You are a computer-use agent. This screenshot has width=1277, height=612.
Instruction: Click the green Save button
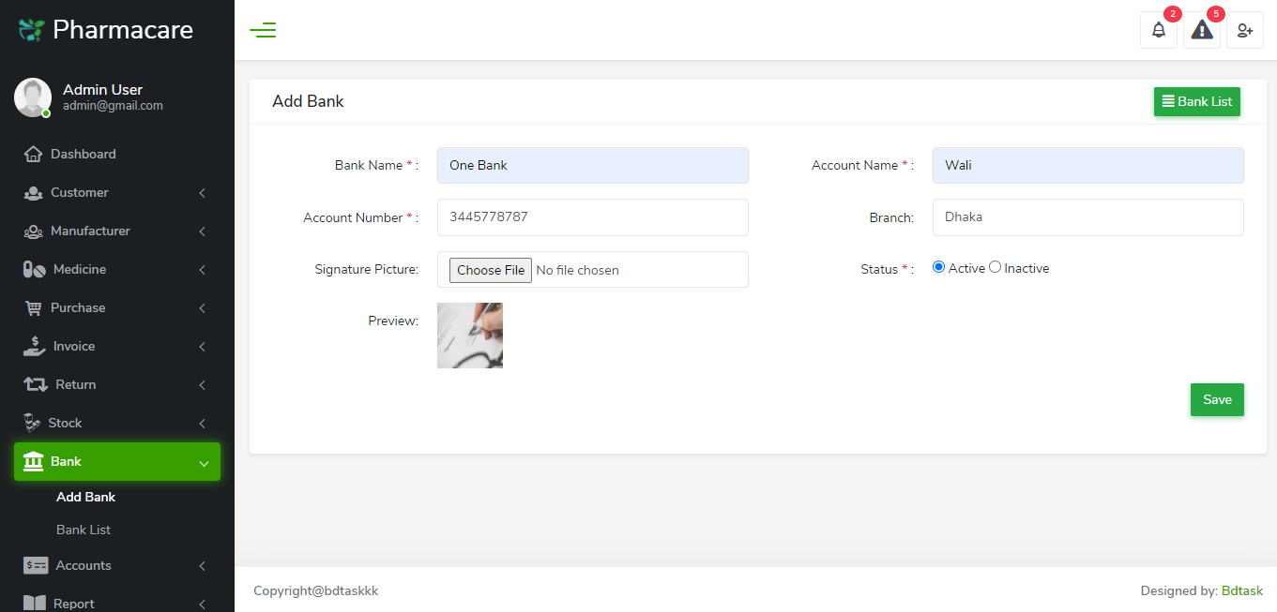[1217, 399]
